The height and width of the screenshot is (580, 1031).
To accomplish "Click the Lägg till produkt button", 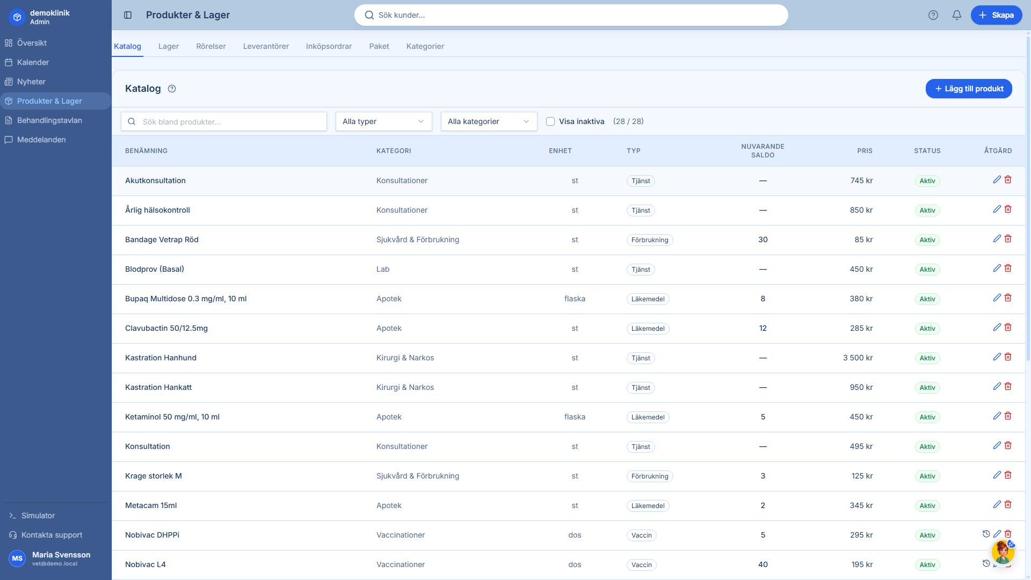I will pyautogui.click(x=968, y=89).
